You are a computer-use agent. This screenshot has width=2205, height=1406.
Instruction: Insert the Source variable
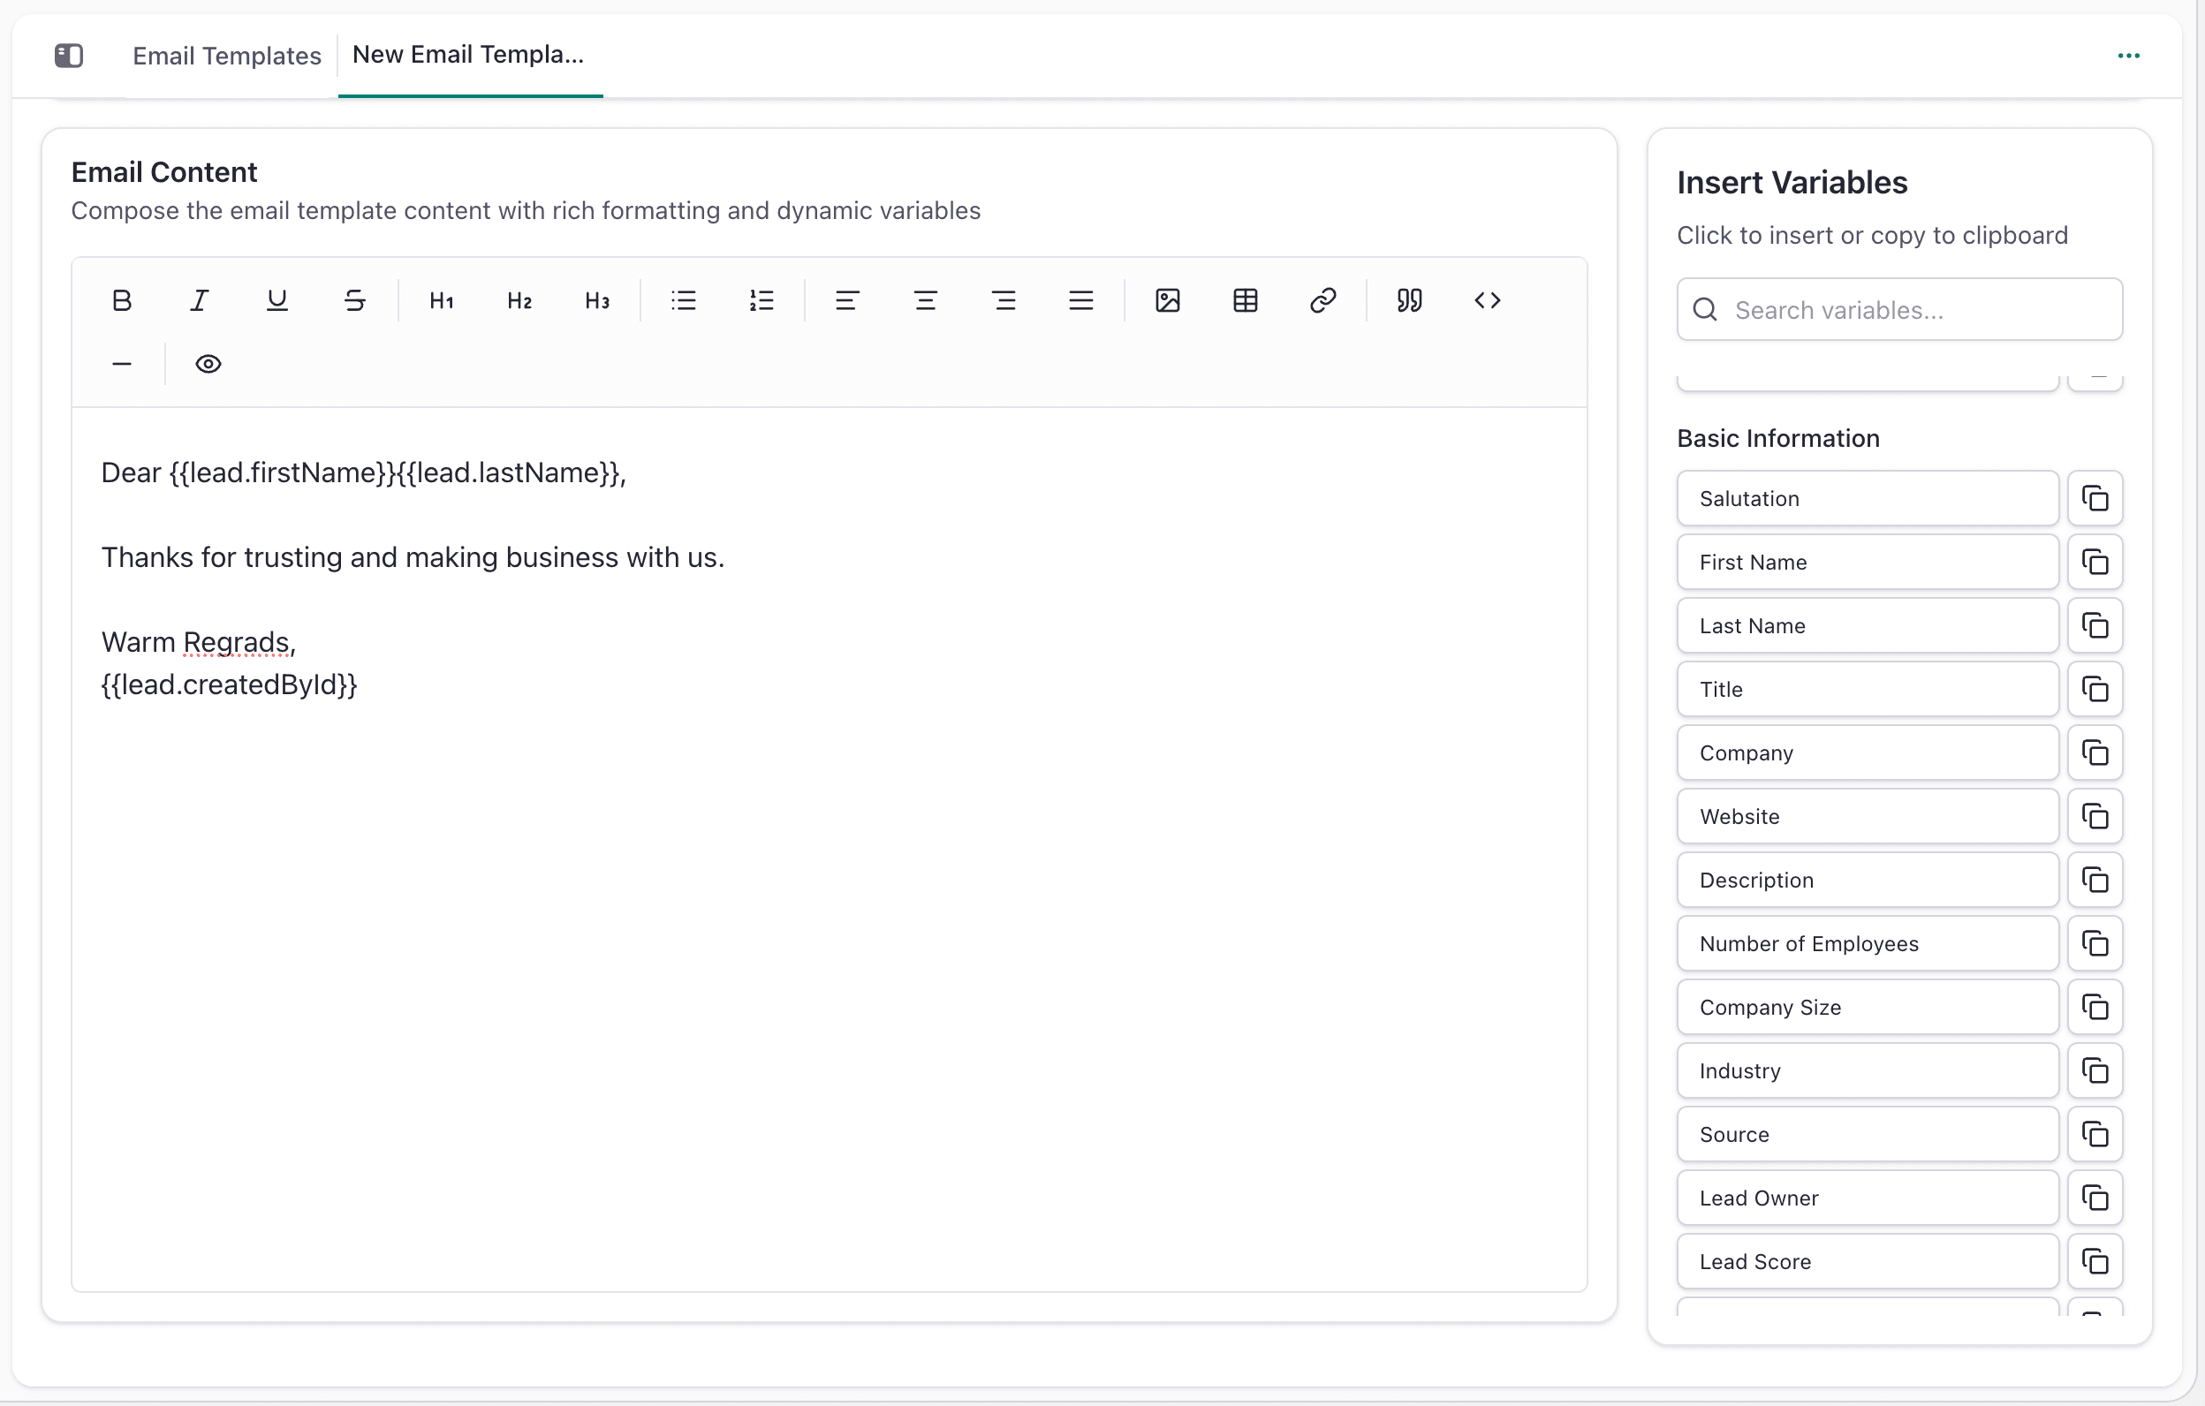pyautogui.click(x=1868, y=1135)
